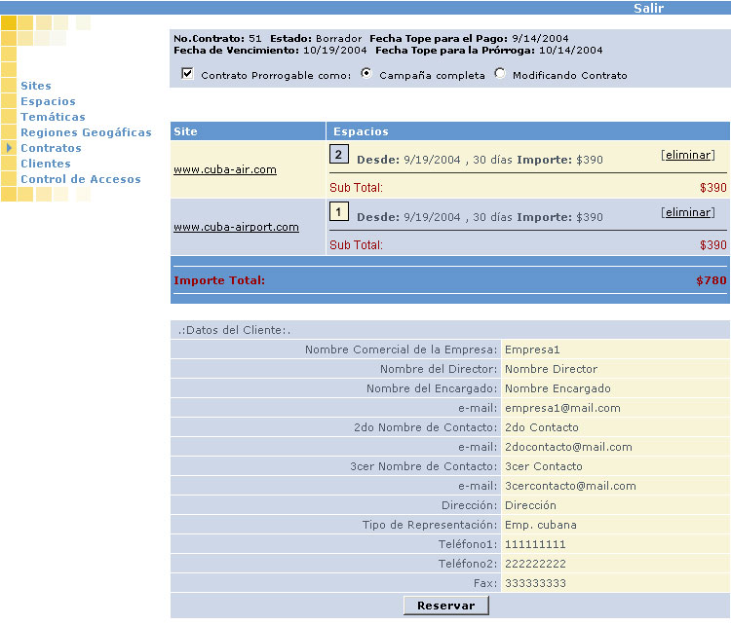
Task: Click the space number 2 box icon
Action: coord(338,155)
